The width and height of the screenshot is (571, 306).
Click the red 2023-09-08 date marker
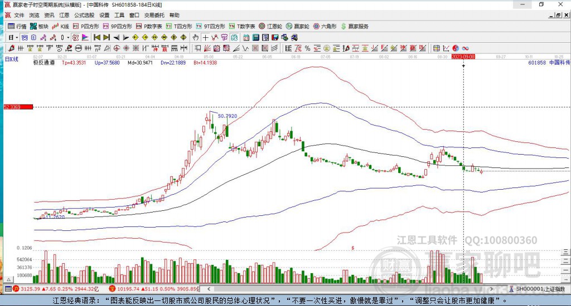[x=463, y=57]
